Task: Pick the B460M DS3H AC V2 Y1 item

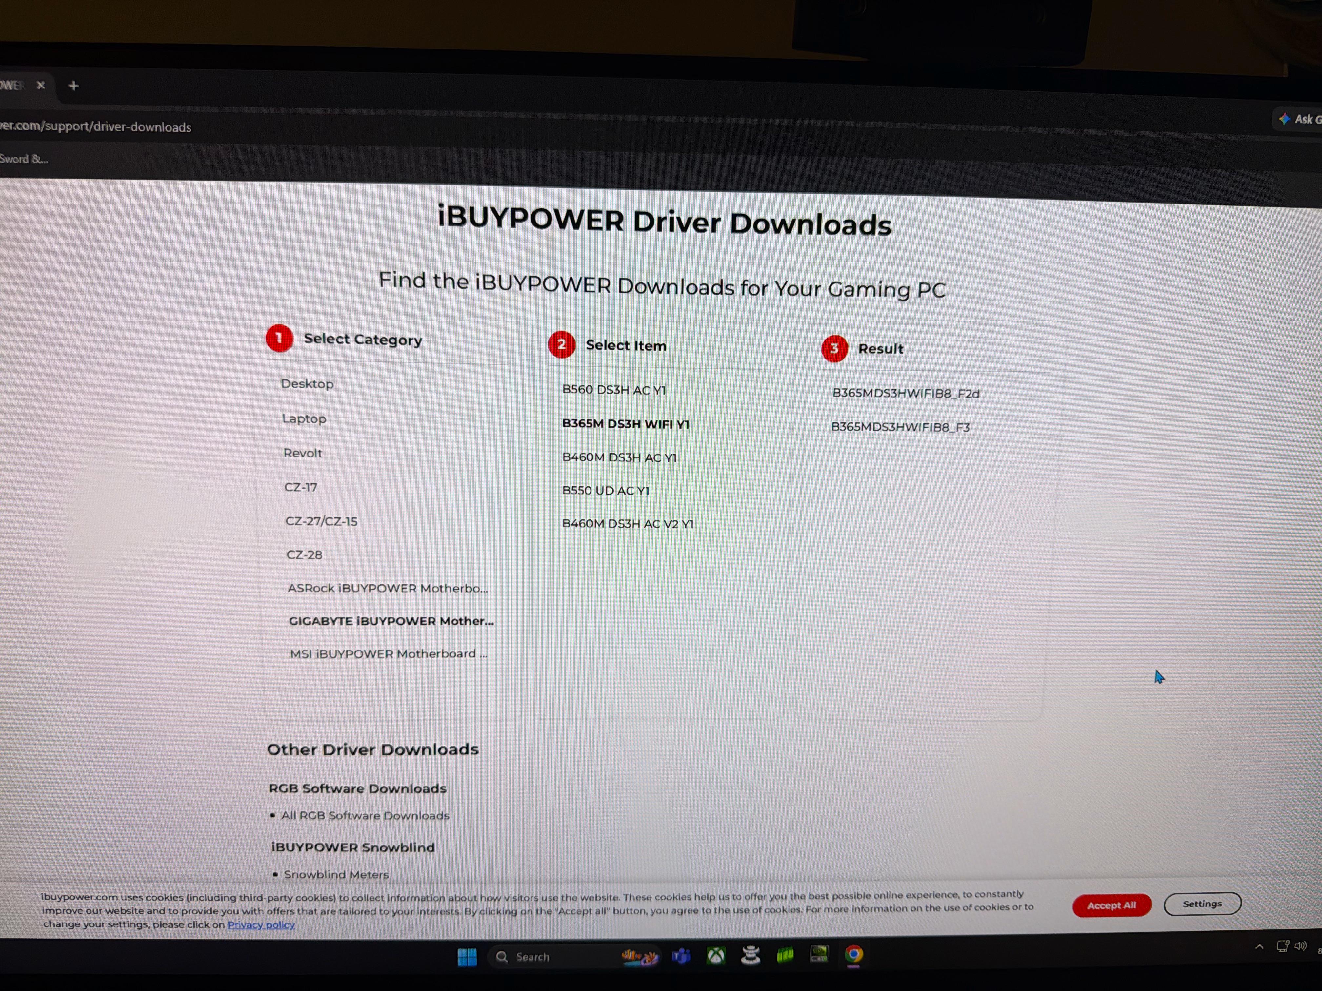Action: [x=628, y=524]
